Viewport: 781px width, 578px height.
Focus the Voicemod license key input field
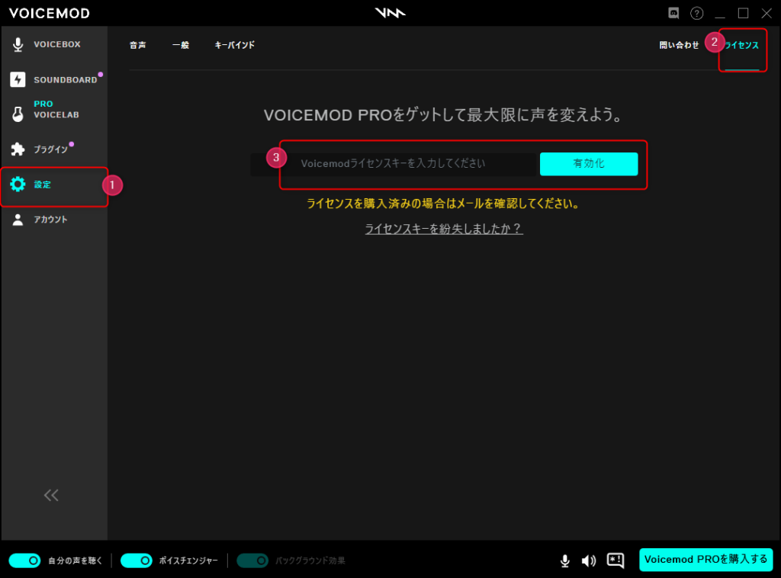click(394, 164)
